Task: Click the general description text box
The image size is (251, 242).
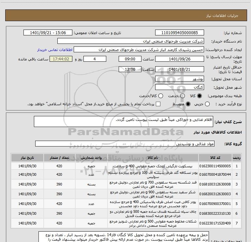Action: [124, 121]
